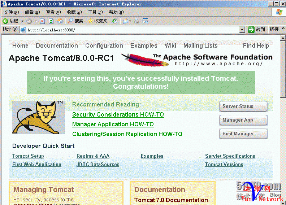
Task: Open the Tomcat Setup link
Action: (28, 156)
